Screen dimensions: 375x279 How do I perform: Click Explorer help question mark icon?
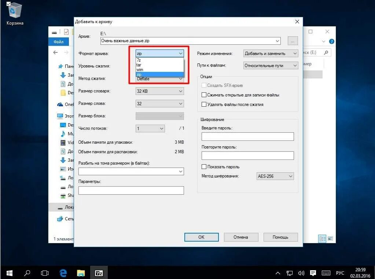tap(331, 41)
